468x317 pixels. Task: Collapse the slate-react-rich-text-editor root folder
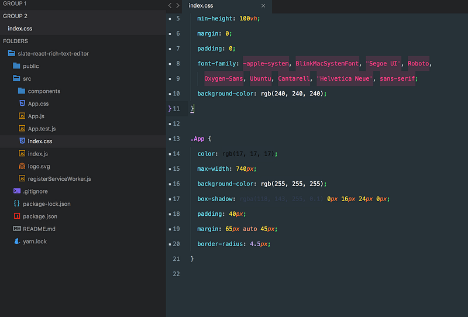point(11,54)
